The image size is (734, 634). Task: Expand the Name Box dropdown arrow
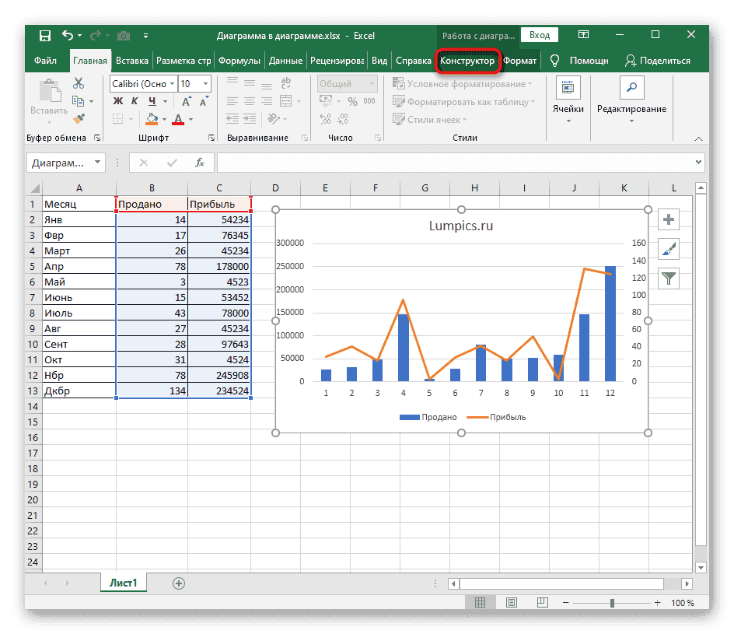[97, 163]
